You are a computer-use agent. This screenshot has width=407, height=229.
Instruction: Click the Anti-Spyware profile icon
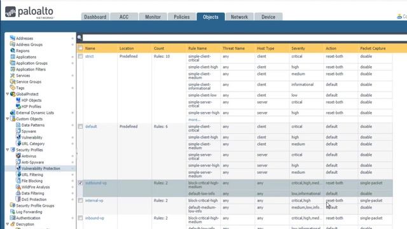18,162
